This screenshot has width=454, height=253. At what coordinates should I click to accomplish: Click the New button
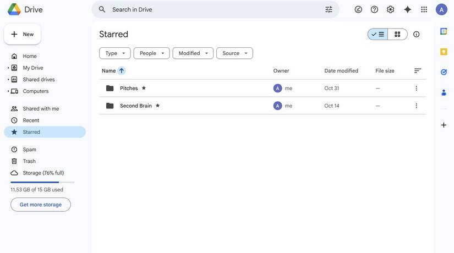tap(23, 35)
